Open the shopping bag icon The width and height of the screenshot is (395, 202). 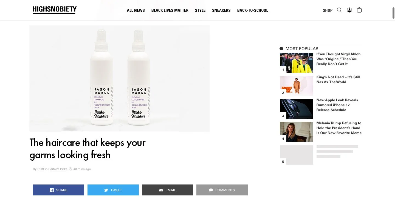pos(359,10)
